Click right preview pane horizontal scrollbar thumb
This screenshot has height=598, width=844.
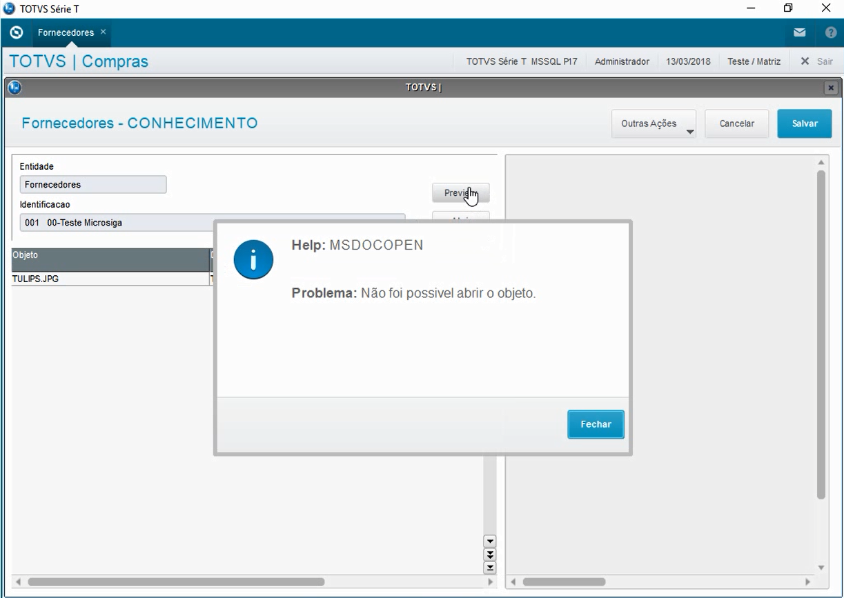[x=564, y=582]
